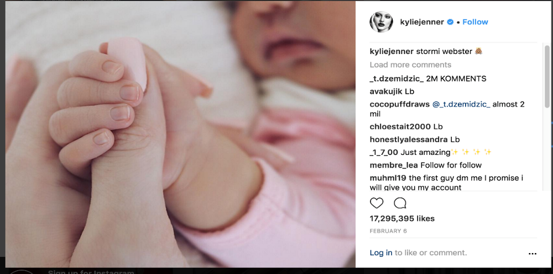Like the post with heart icon

tap(376, 203)
